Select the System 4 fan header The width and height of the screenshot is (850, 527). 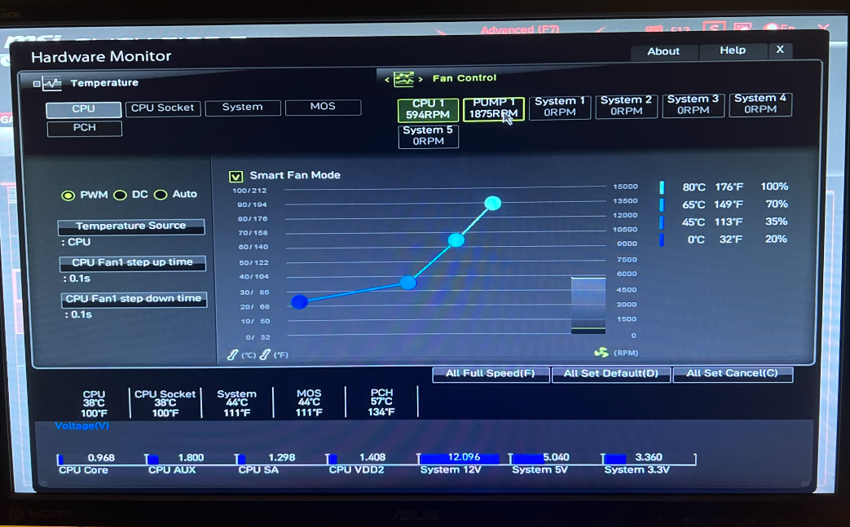[x=760, y=104]
